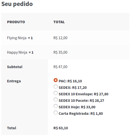The height and width of the screenshot is (136, 131).
Task: Click the order total R$ 63,10
Action: coord(61,128)
